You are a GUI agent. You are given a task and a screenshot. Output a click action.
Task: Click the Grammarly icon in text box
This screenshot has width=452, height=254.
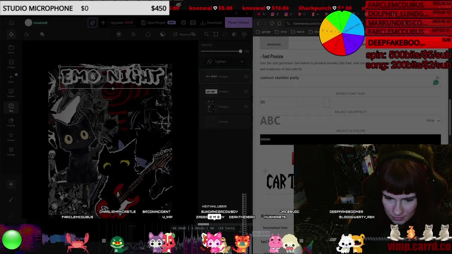436,83
